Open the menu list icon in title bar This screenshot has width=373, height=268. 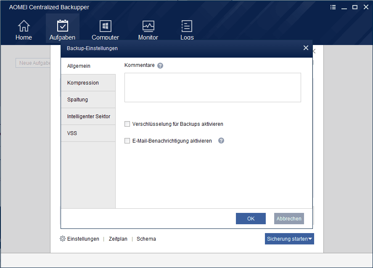[333, 7]
